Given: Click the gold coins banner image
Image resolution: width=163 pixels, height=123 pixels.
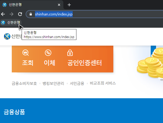Looking at the screenshot, I should point(150,63).
